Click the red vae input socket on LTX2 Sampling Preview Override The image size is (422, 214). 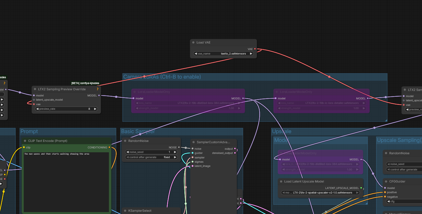pos(34,104)
